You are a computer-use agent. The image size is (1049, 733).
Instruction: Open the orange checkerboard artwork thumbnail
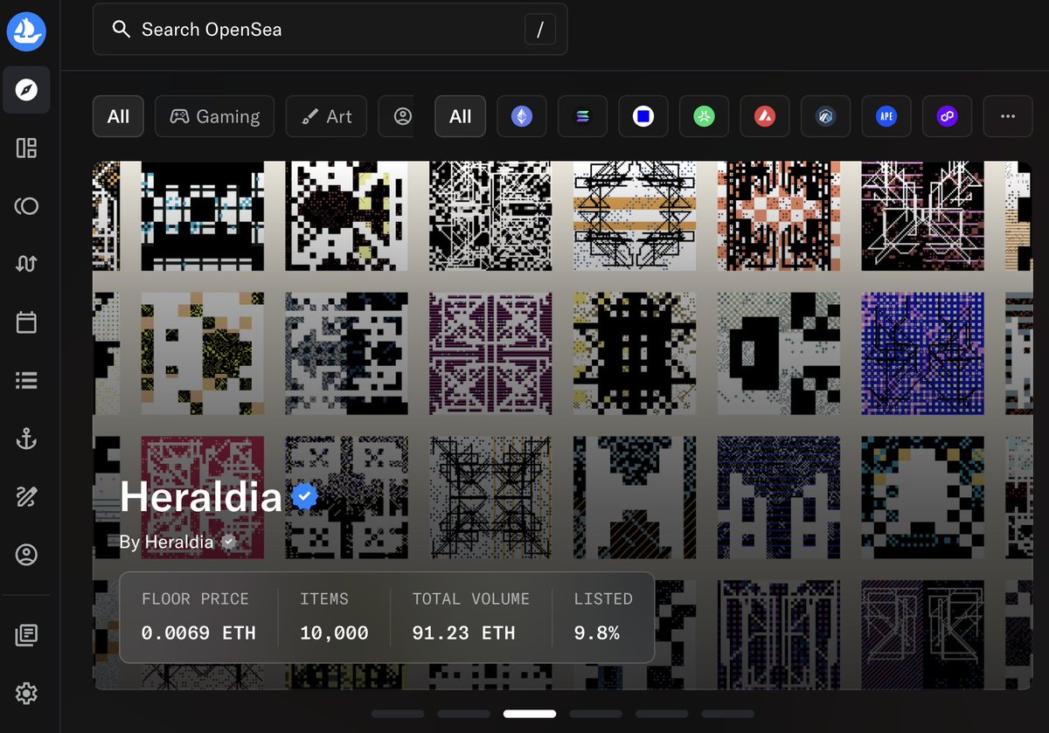tap(779, 215)
